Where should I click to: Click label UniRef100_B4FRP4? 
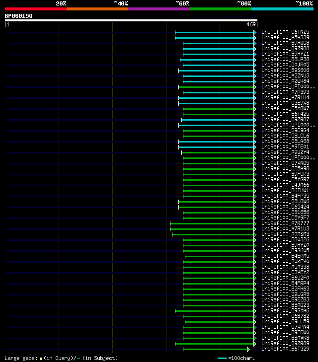click(x=285, y=283)
